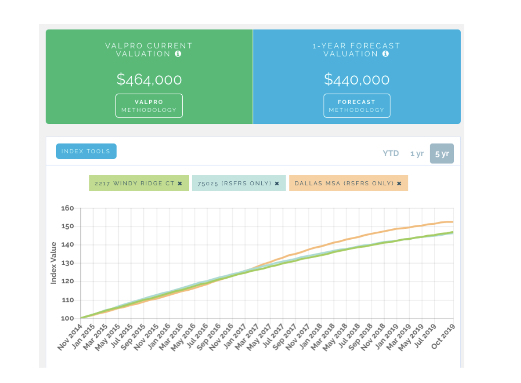Viewport: 521px width, 383px height.
Task: Remove the 75025 (RSFRS Only) series
Action: (277, 183)
